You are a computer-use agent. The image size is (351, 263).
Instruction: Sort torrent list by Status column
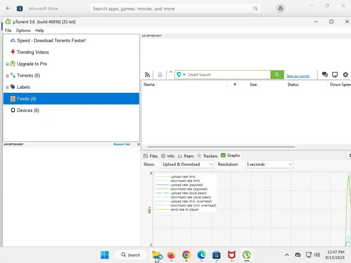(293, 85)
